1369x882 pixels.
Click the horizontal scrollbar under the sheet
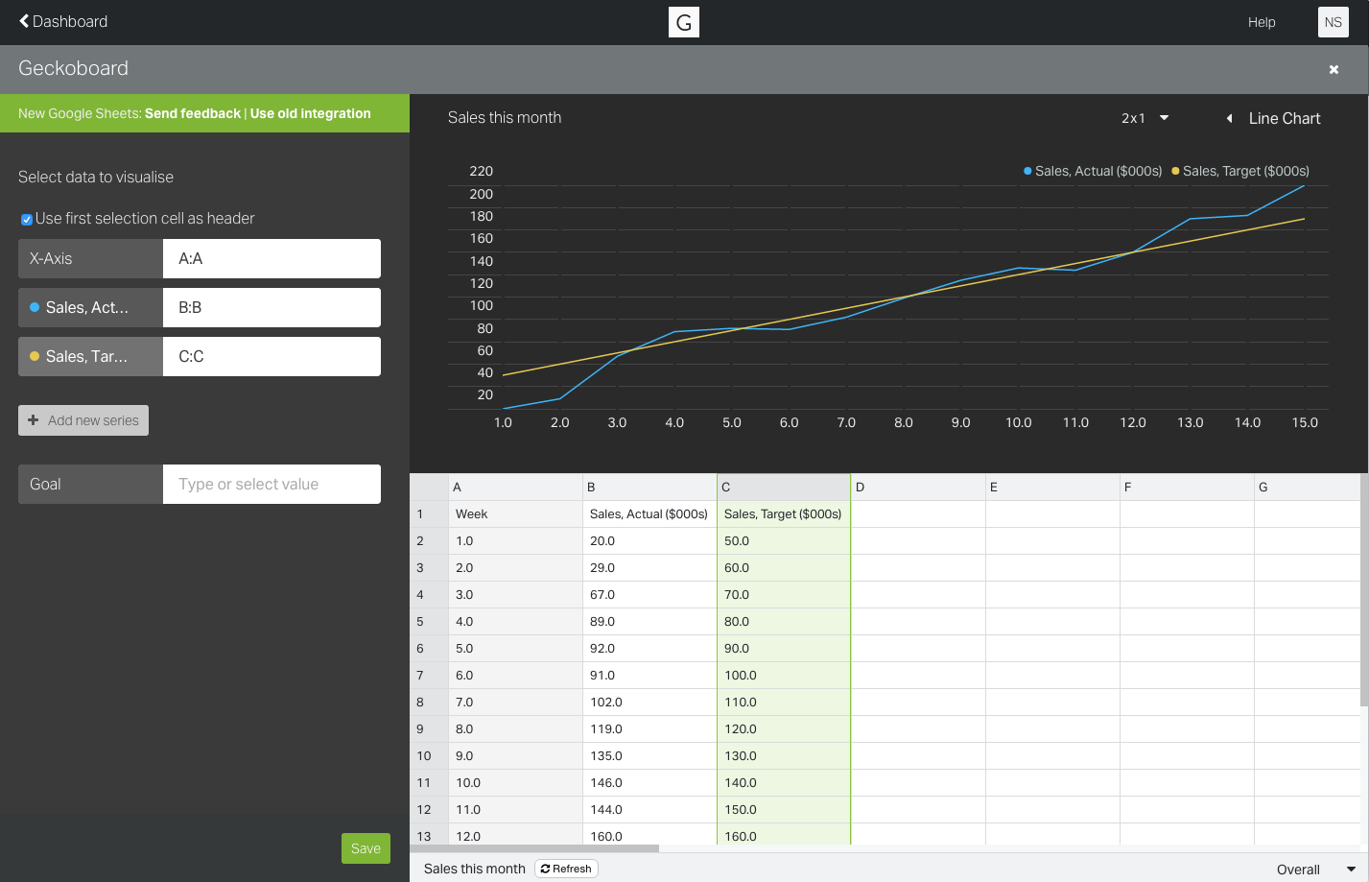[x=534, y=848]
